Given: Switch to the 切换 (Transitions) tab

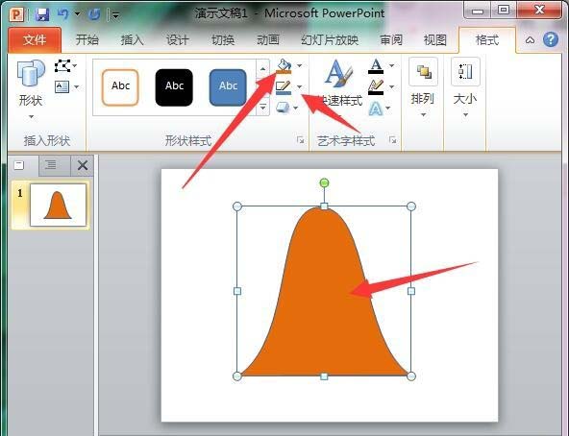Looking at the screenshot, I should pos(223,39).
